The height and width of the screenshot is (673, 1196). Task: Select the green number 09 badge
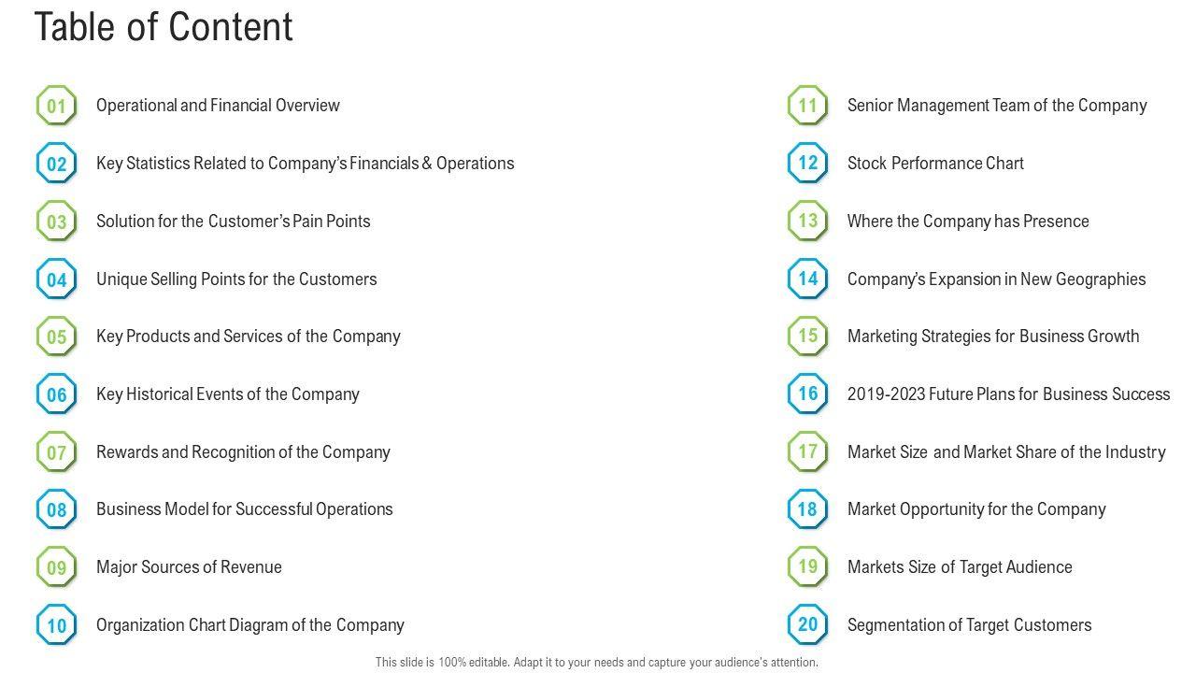pos(57,567)
